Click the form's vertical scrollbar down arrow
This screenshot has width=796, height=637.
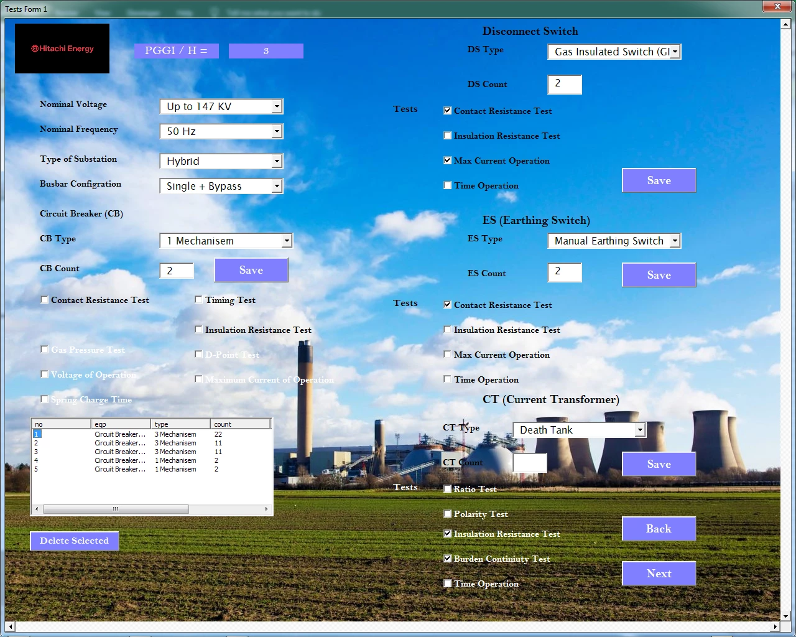(x=785, y=616)
